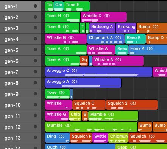This screenshot has width=167, height=149.
Task: Toggle the dot button on track gen-4
Action: pyautogui.click(x=36, y=39)
